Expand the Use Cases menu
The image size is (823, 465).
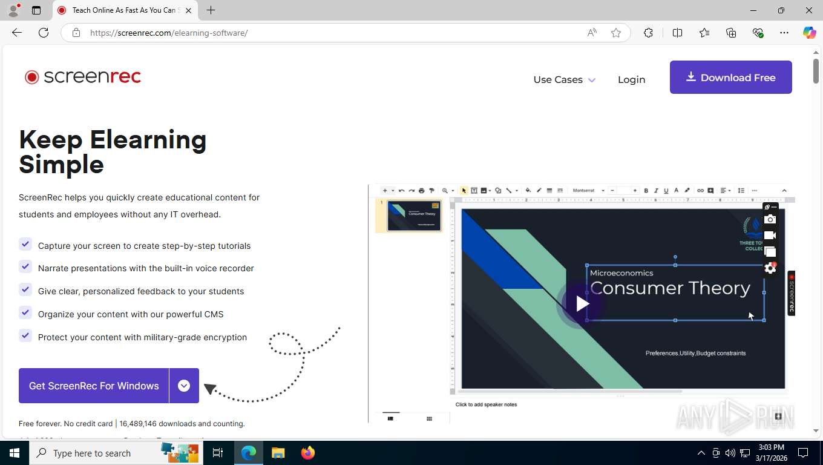564,79
